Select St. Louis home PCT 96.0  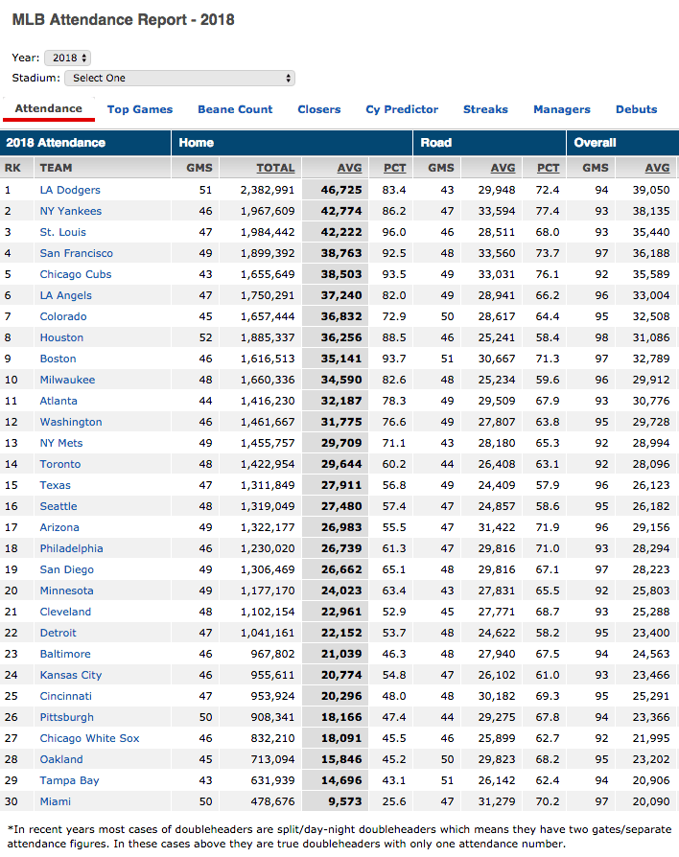394,232
